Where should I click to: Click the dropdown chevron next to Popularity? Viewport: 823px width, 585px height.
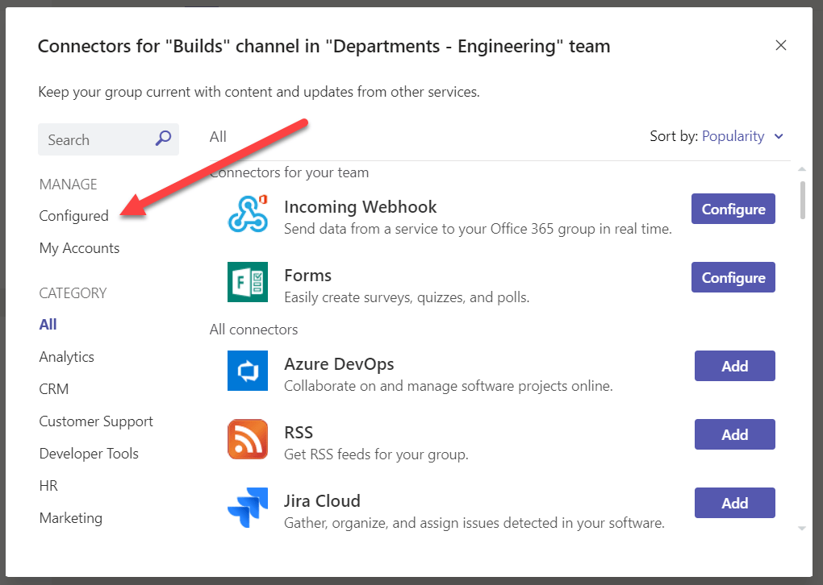tap(779, 136)
